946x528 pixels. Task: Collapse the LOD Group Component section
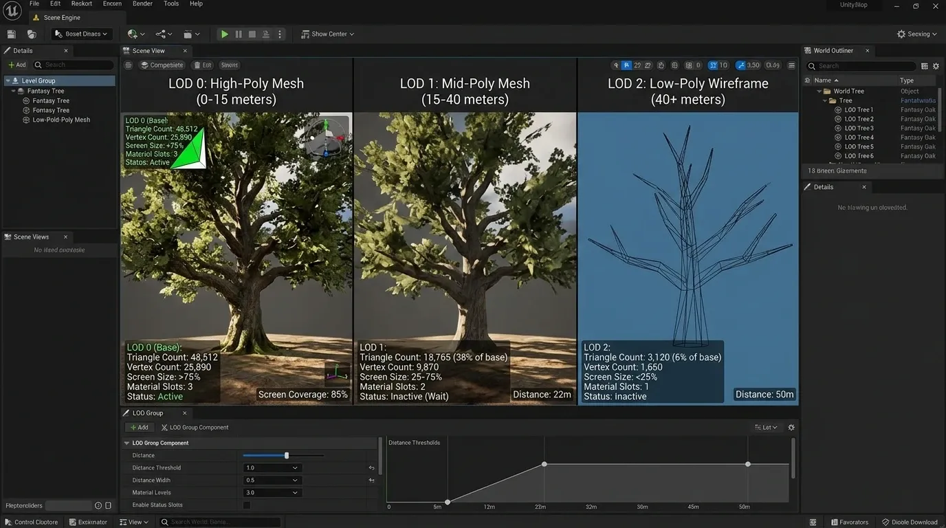[126, 443]
